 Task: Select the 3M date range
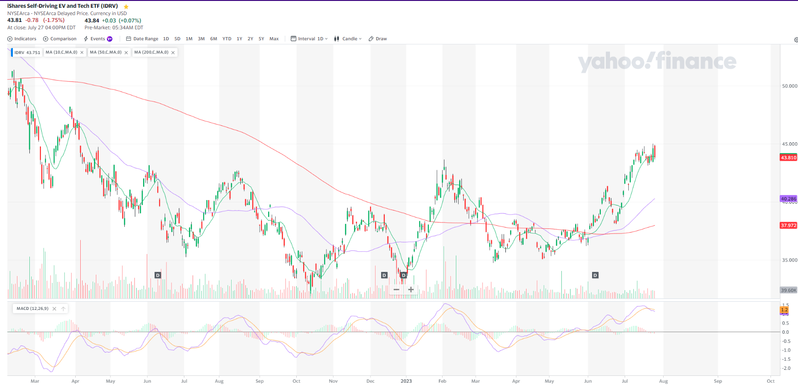(201, 39)
